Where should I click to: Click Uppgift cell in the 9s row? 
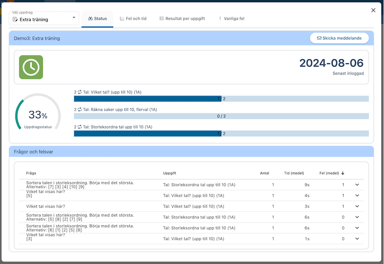point(199,185)
